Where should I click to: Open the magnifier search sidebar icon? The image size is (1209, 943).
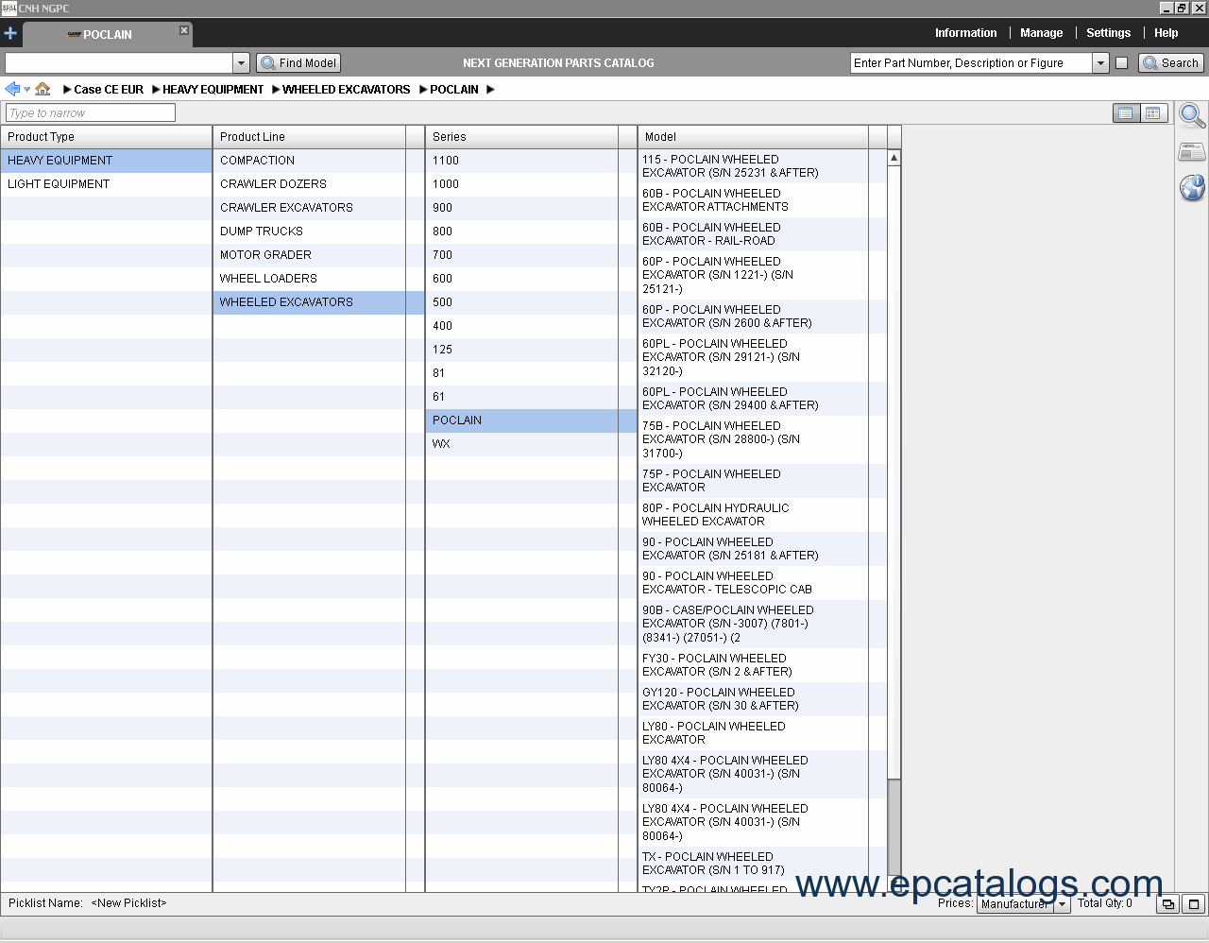(x=1192, y=115)
